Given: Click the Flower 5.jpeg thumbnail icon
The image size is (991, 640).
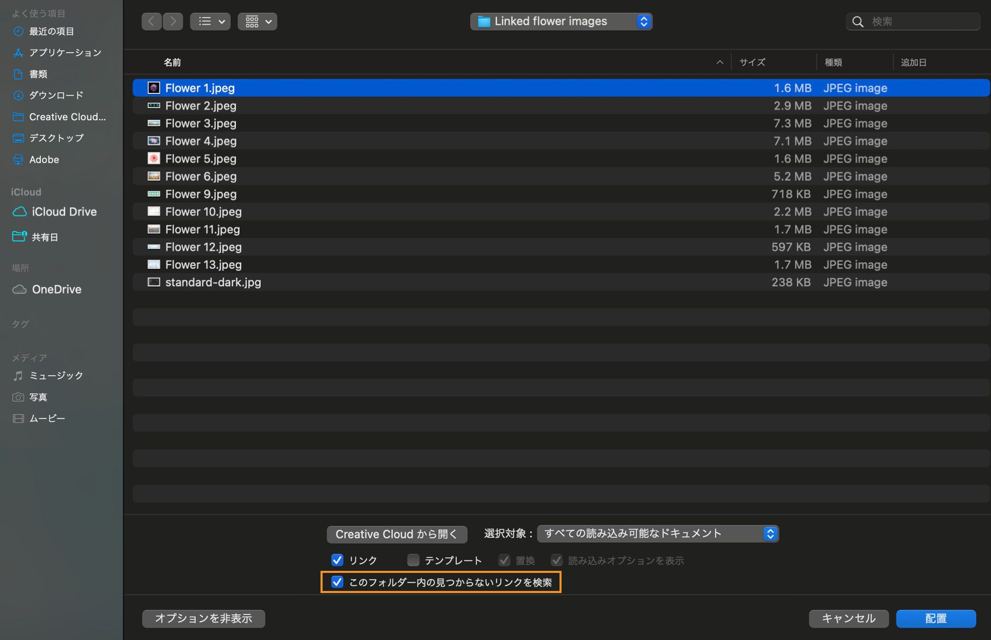Looking at the screenshot, I should tap(154, 158).
